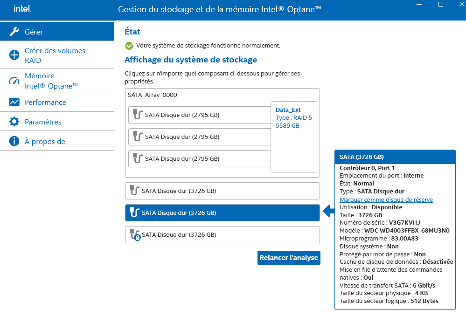This screenshot has width=466, height=316.
Task: Click the model WDC WD4003FFBX-68MU3N0
Action: (x=407, y=230)
